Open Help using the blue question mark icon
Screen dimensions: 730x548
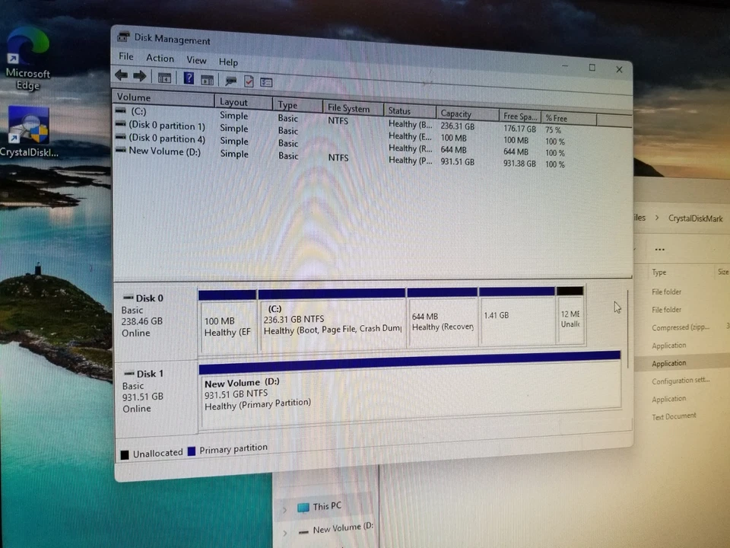(x=189, y=78)
